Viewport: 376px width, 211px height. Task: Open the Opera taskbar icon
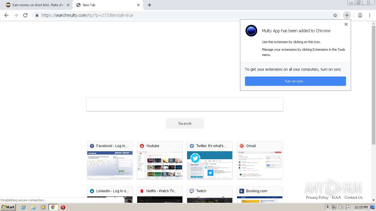(63, 207)
